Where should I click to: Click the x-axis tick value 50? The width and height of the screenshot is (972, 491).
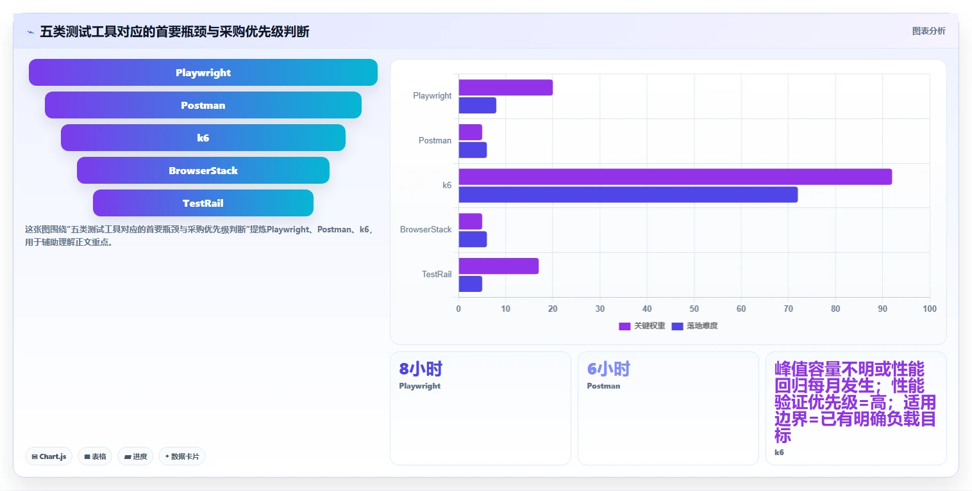[x=694, y=309]
